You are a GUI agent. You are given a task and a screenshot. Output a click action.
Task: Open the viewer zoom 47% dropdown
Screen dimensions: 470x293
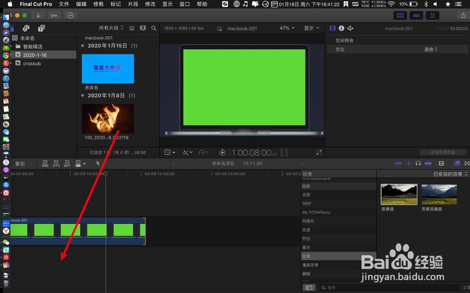click(286, 28)
